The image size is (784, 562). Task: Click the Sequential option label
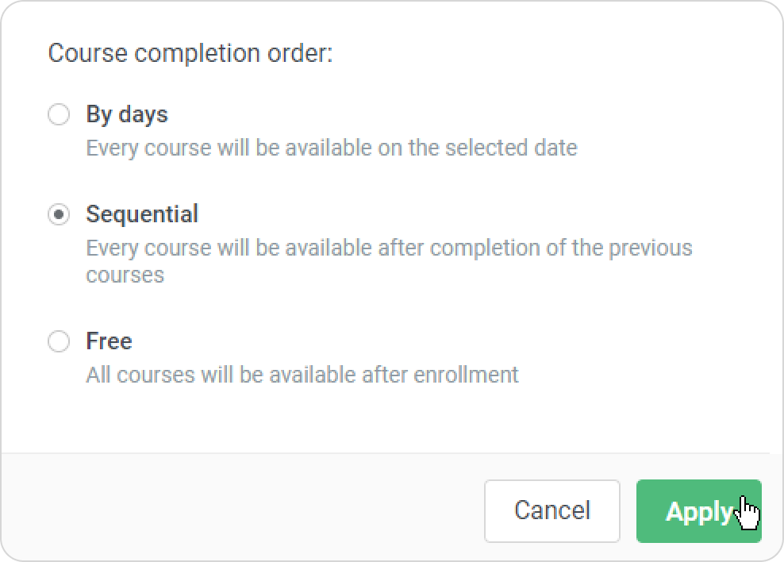tap(142, 215)
